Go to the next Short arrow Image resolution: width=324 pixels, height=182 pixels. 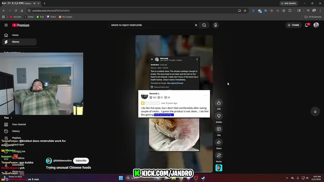point(315,111)
